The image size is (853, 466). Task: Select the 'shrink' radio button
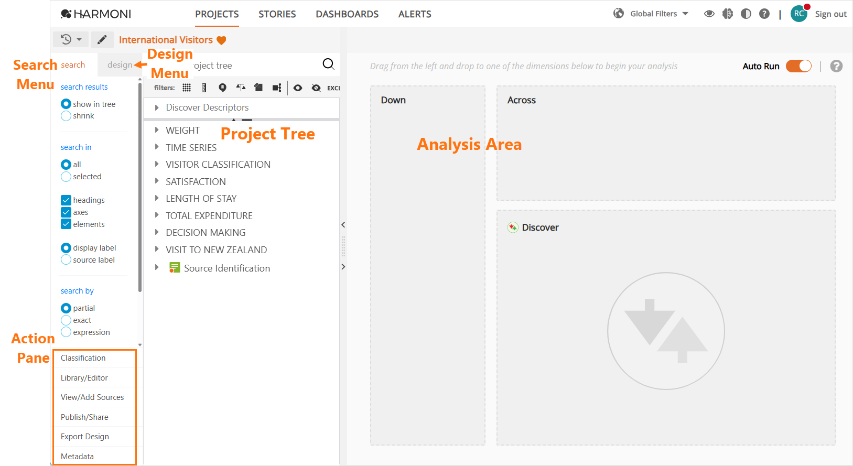66,116
